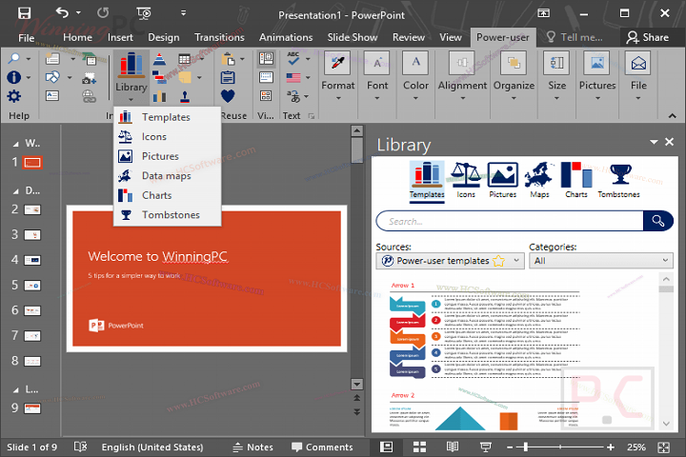Collapse the ribbon with the chevron
This screenshot has height=457, width=686.
(x=672, y=116)
